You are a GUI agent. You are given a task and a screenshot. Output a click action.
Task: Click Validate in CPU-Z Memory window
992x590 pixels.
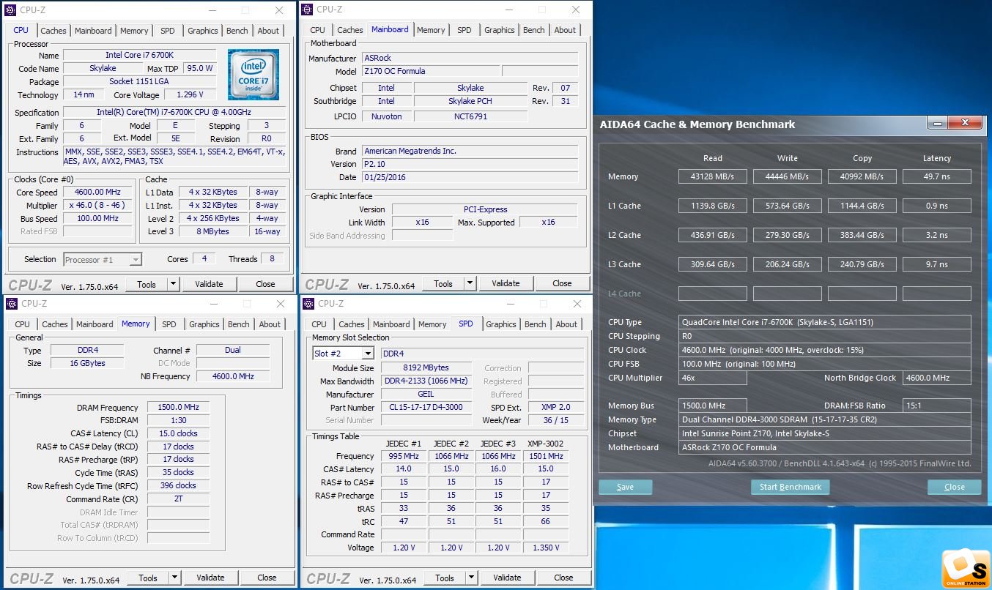click(x=210, y=578)
